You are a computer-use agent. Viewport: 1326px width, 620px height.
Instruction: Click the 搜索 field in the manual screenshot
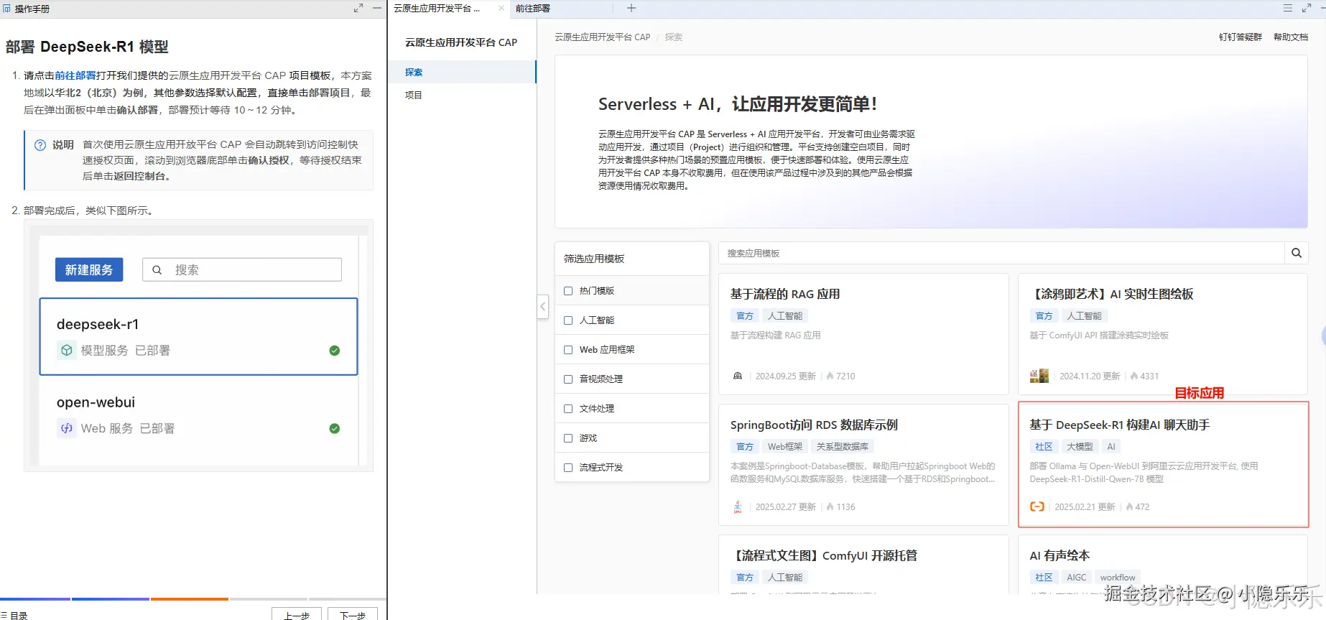pyautogui.click(x=242, y=270)
